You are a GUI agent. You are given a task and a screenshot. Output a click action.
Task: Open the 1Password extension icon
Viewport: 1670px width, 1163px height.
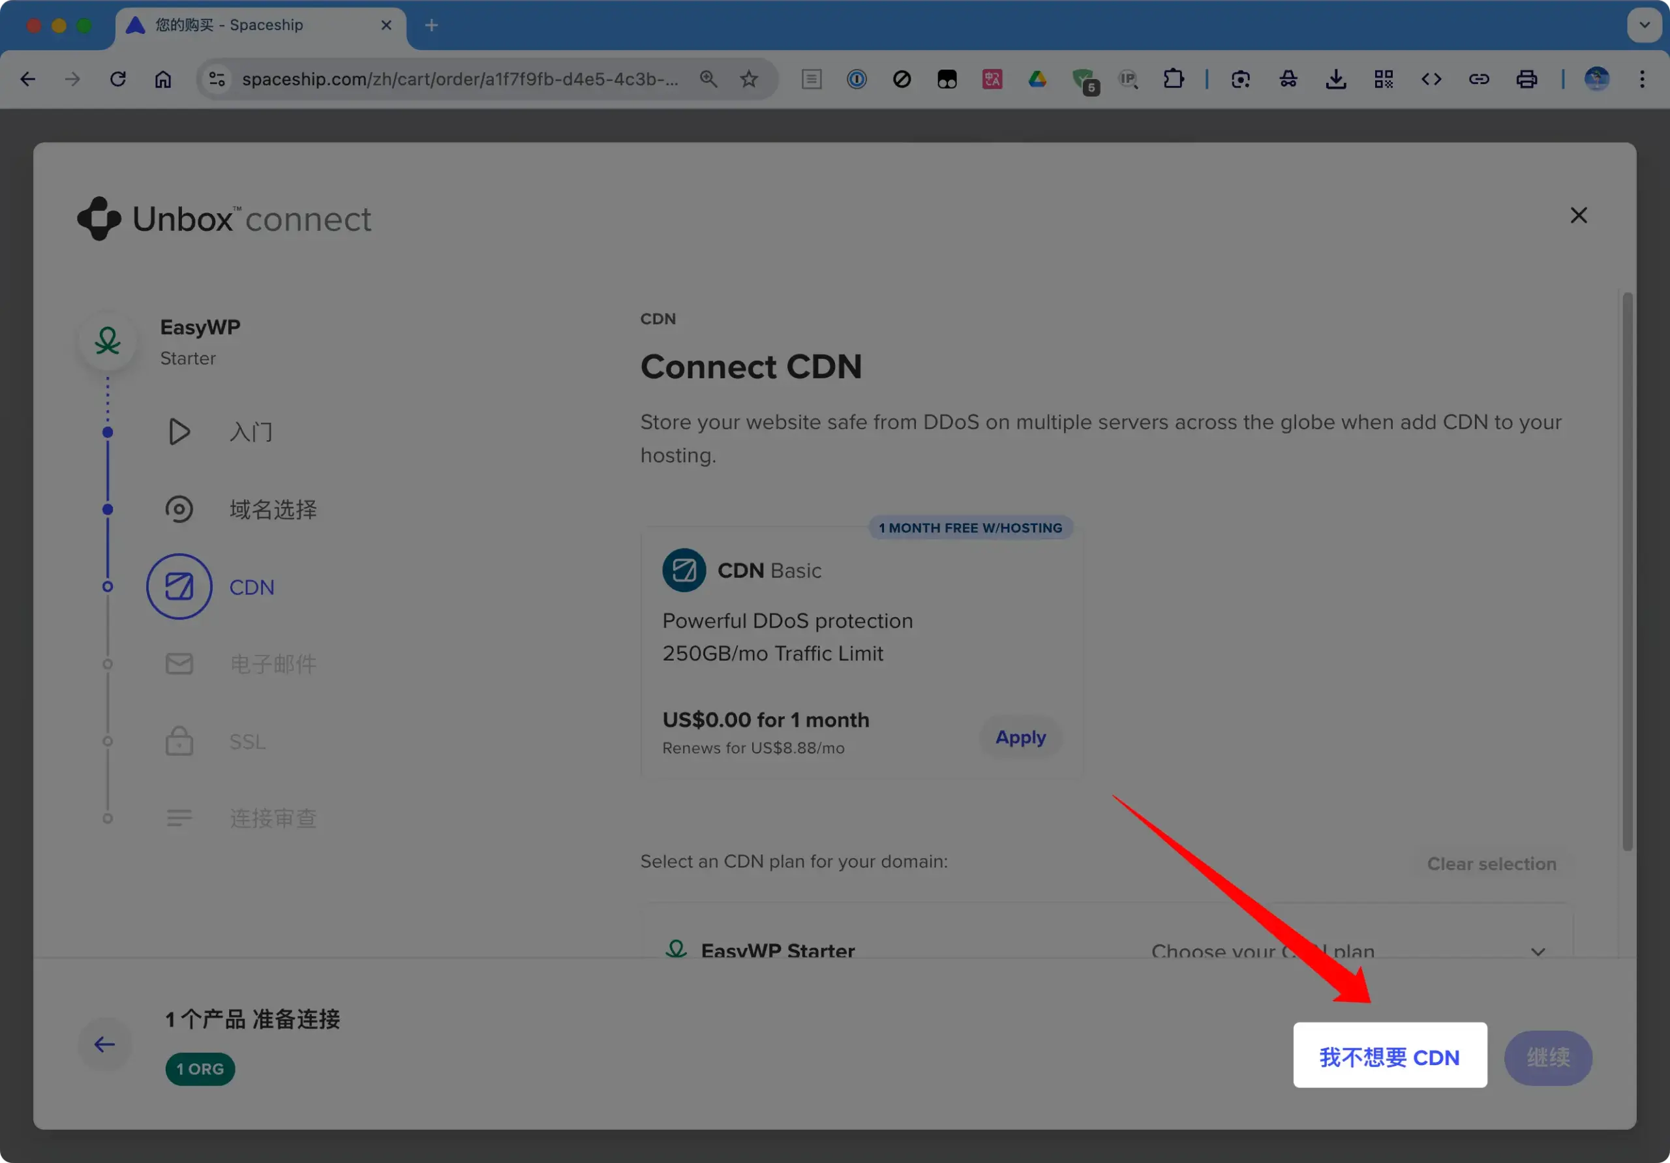(x=857, y=80)
